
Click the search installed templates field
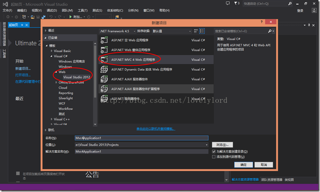[241, 31]
